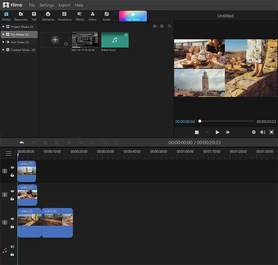Select the Robot Voice1 audio thumbnail

tap(115, 40)
